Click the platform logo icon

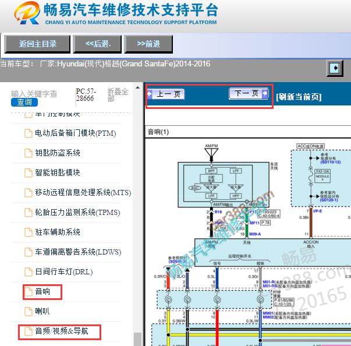pos(27,13)
